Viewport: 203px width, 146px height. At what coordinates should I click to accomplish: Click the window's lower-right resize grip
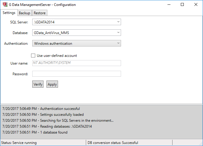coord(201,144)
